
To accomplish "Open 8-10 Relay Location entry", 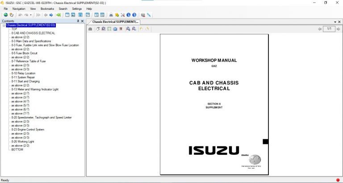I will pos(23,73).
